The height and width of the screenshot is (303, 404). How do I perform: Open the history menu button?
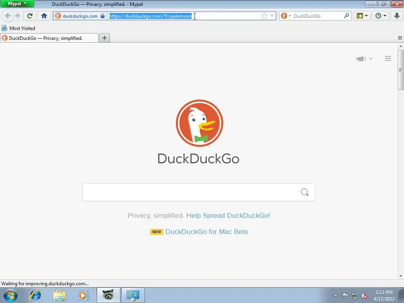point(381,16)
